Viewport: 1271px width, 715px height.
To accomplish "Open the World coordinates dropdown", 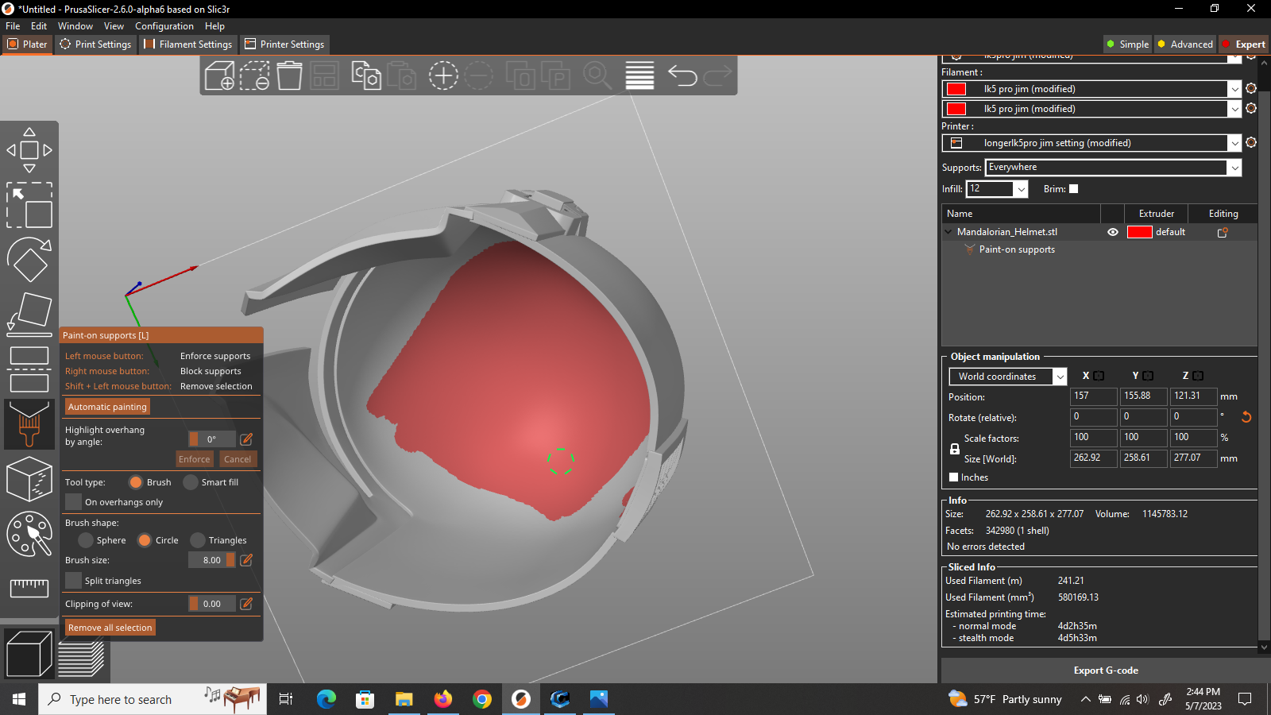I will coord(1008,377).
